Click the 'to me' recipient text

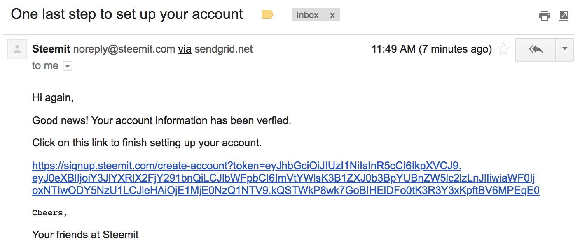(45, 66)
